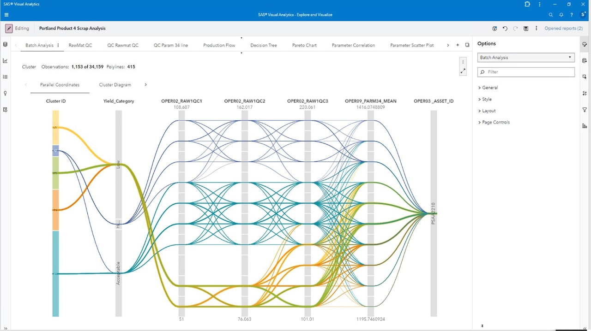Viewport: 591px width, 331px height.
Task: Open the Suggestions lightbulb icon in left sidebar
Action: [x=5, y=93]
